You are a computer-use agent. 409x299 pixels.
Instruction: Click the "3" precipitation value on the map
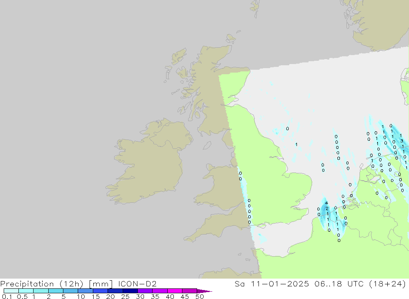[402, 141]
